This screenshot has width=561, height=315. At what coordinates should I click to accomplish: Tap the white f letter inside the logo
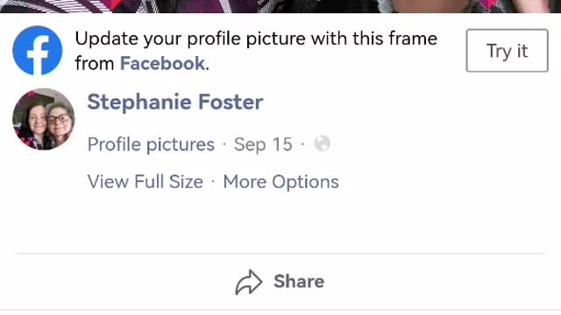click(x=38, y=55)
